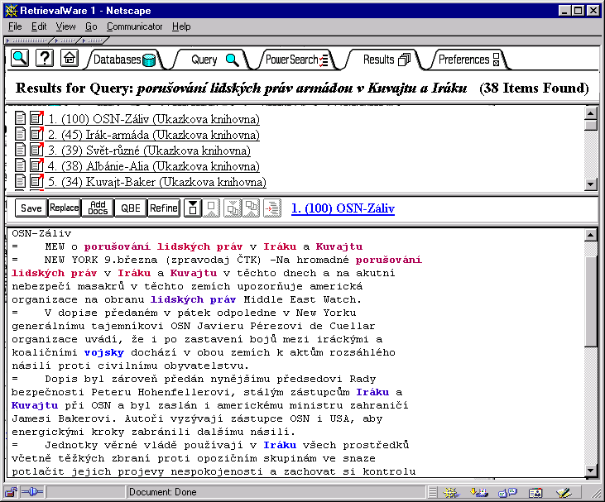The image size is (605, 502).
Task: Click document pane scrollbar up arrow
Action: point(591,235)
